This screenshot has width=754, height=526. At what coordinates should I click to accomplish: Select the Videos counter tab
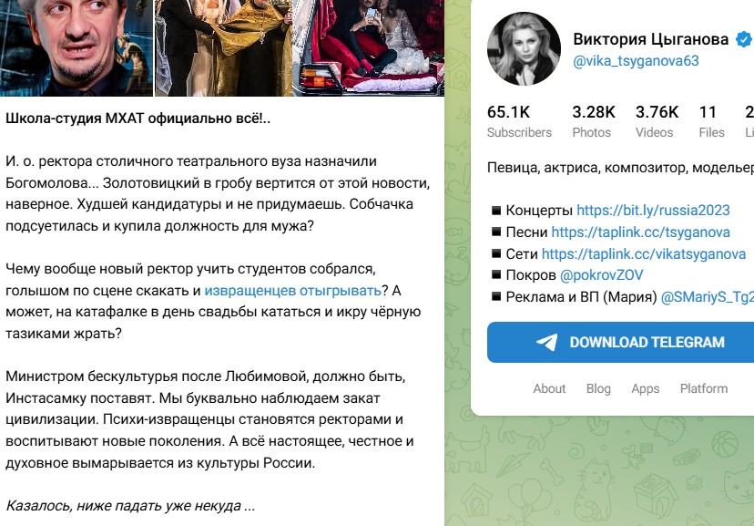coord(657,121)
